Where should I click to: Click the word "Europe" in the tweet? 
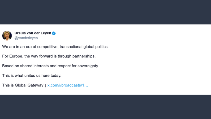15,56
